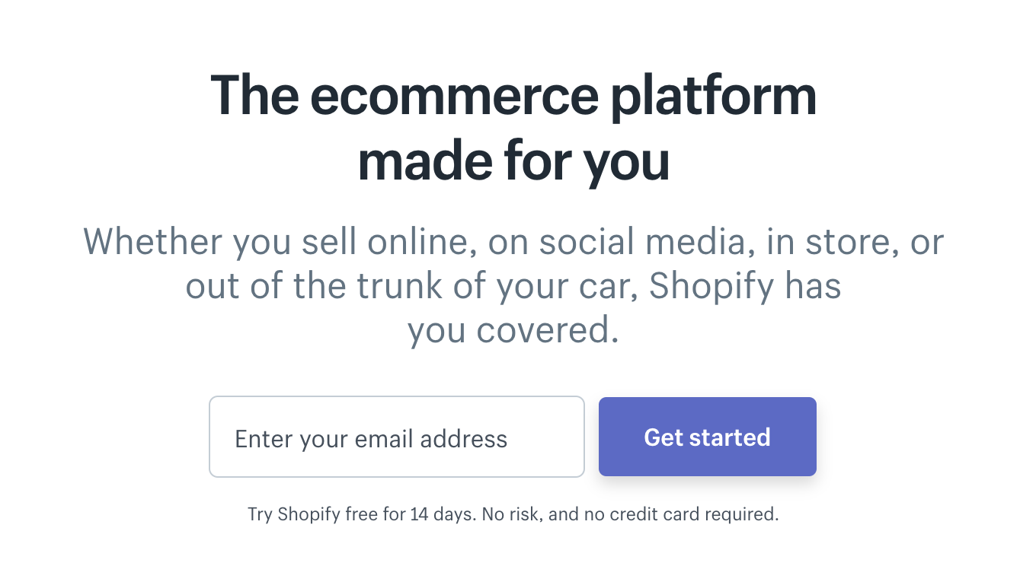Click "you covered." at the subheading end
This screenshot has width=1036, height=566.
513,331
